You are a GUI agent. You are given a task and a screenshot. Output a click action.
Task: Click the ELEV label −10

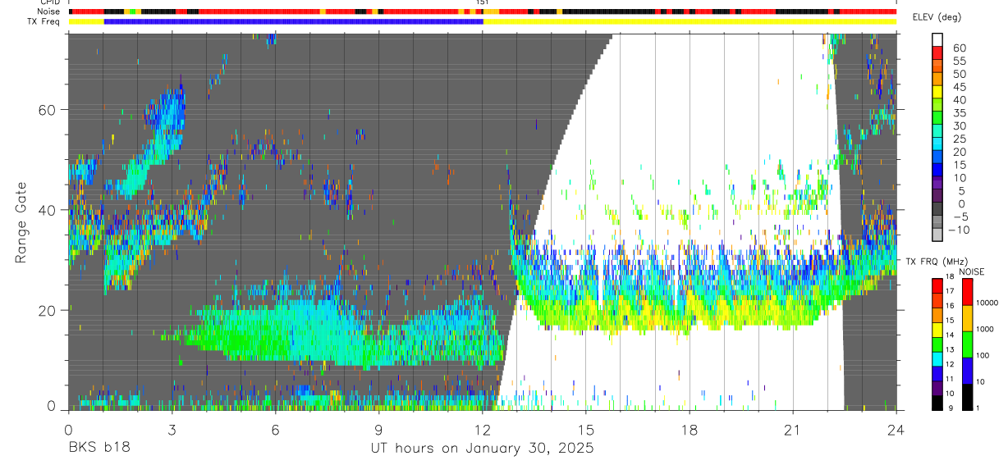pos(959,230)
